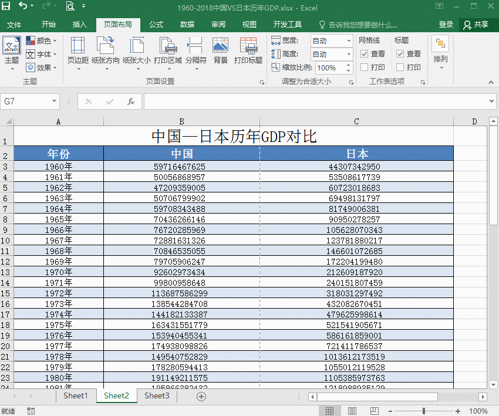
Task: Switch to the 插入 ribbon tab
Action: pos(79,25)
